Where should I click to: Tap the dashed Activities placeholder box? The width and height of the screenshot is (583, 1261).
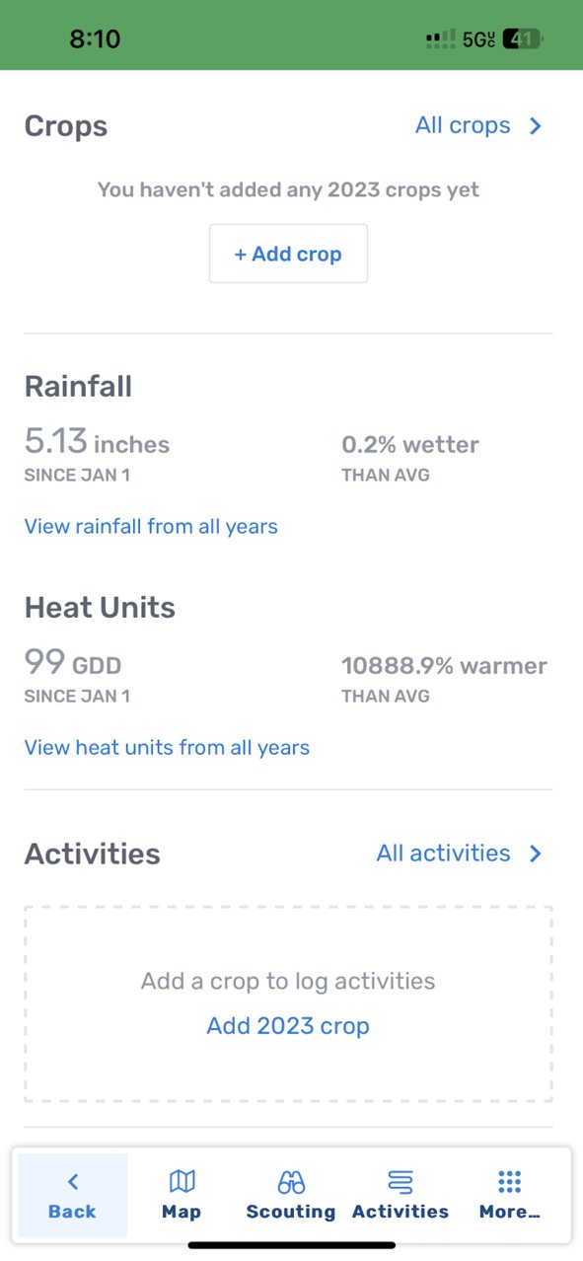(288, 1003)
